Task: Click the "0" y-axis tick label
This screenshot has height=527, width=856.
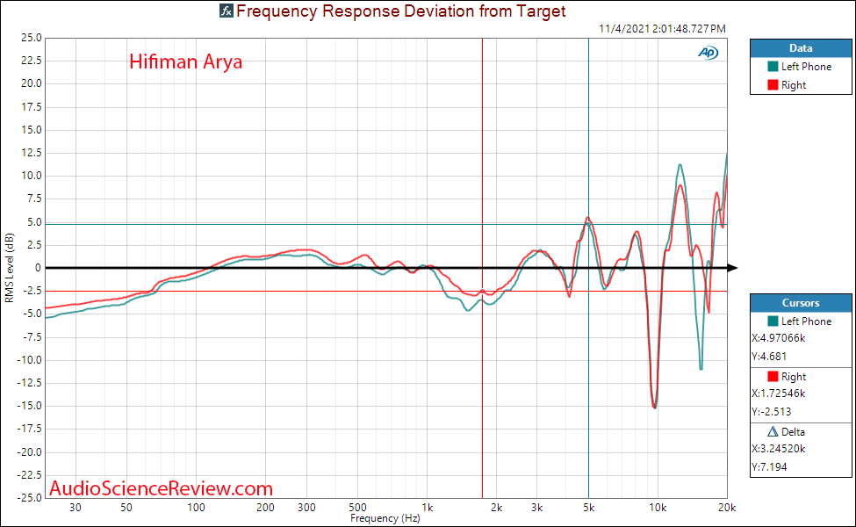Action: click(39, 268)
